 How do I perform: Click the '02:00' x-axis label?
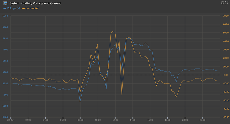(28, 120)
